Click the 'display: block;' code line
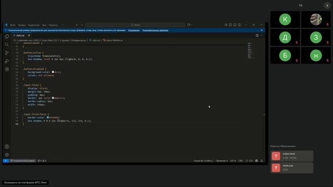Image resolution: width=333 pixels, height=187 pixels. tap(37, 88)
